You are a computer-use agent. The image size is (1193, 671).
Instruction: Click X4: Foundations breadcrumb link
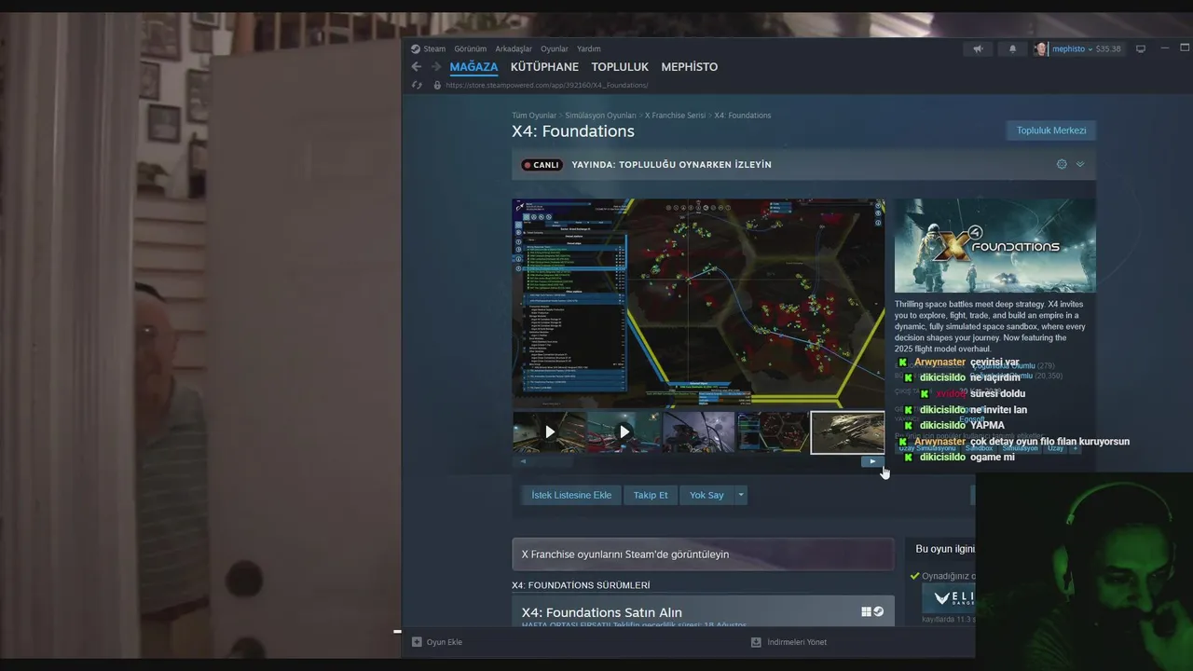(x=743, y=116)
